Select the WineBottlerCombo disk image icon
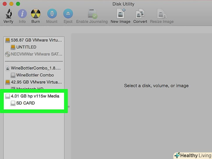This screenshot has width=212, height=159. pos(8,68)
